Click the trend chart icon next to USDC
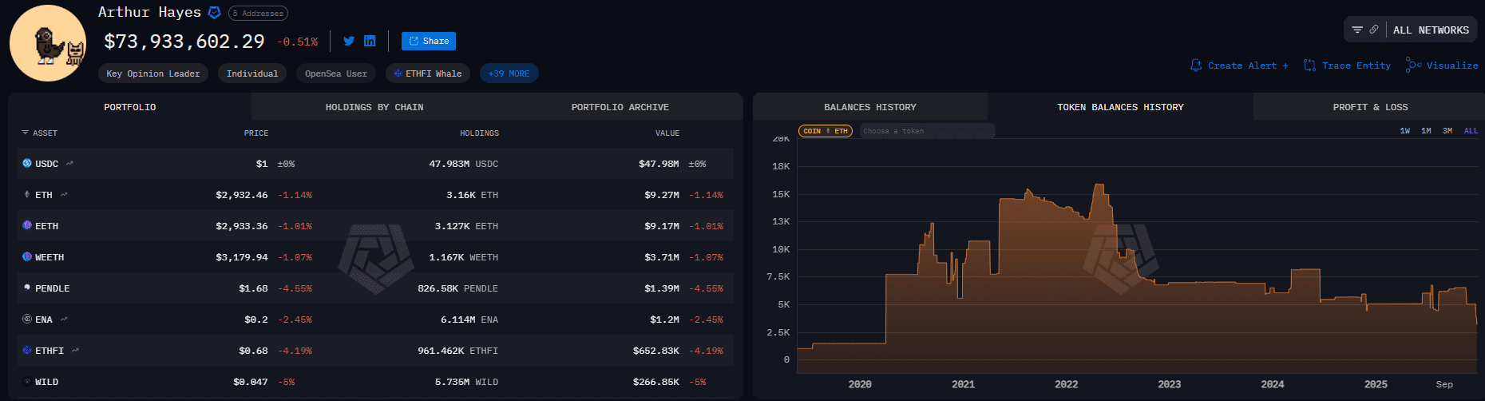The width and height of the screenshot is (1485, 401). [x=69, y=164]
